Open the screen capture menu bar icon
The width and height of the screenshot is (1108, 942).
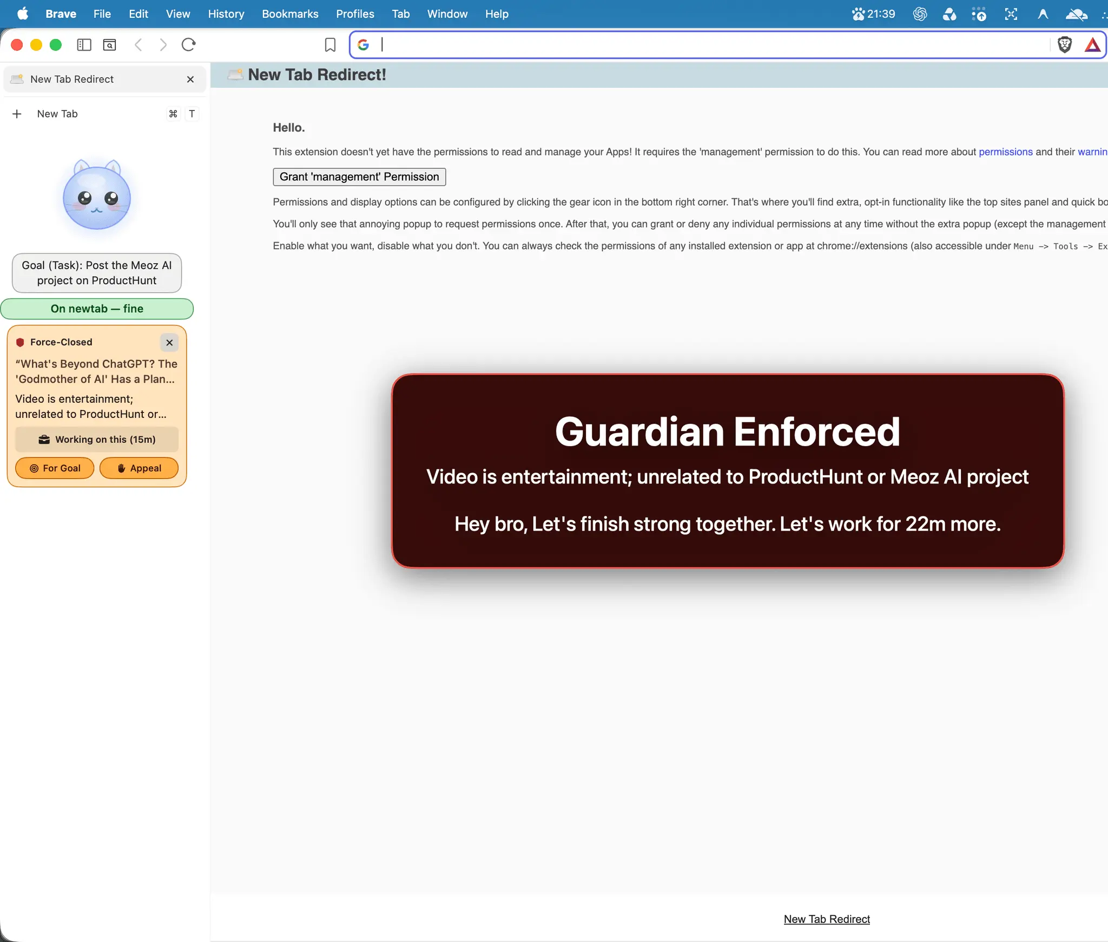(1011, 14)
